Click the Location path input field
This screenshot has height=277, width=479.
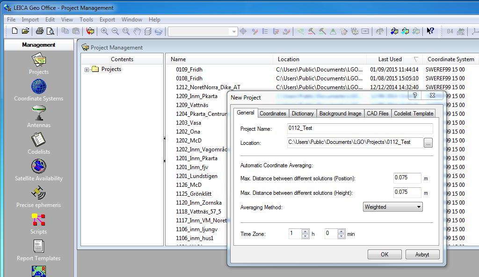(x=355, y=142)
